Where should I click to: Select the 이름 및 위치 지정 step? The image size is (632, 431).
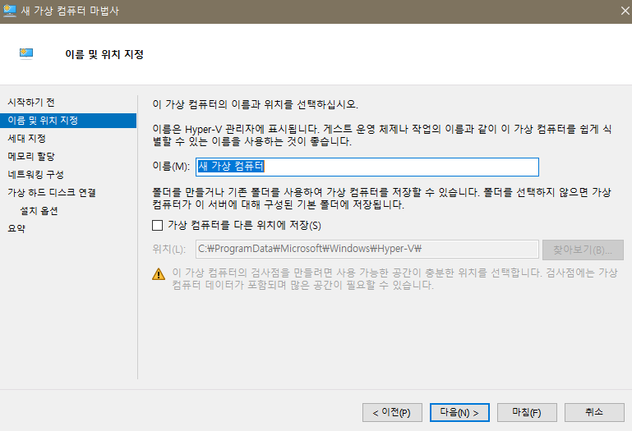pyautogui.click(x=68, y=121)
